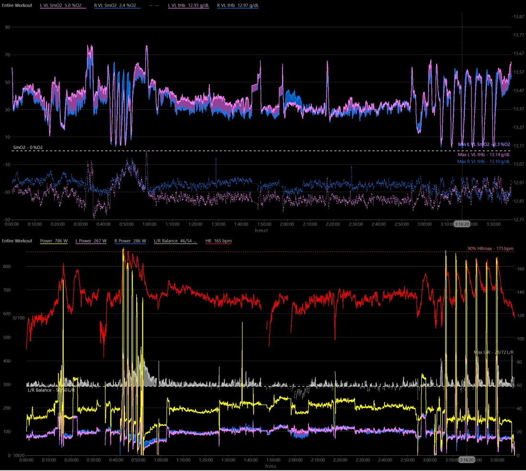Click the Max L/R balance annotation label
This screenshot has height=471, width=526.
pyautogui.click(x=493, y=352)
